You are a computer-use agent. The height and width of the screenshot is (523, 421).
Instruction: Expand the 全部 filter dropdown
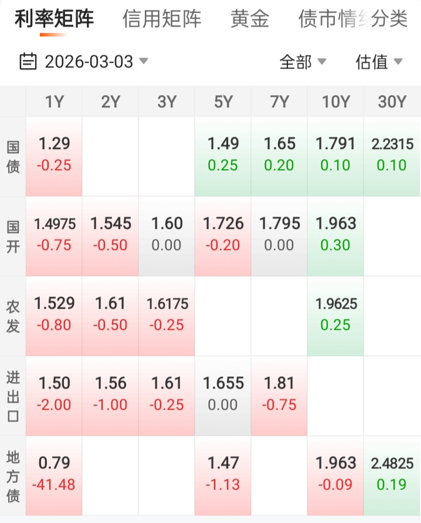tap(302, 62)
